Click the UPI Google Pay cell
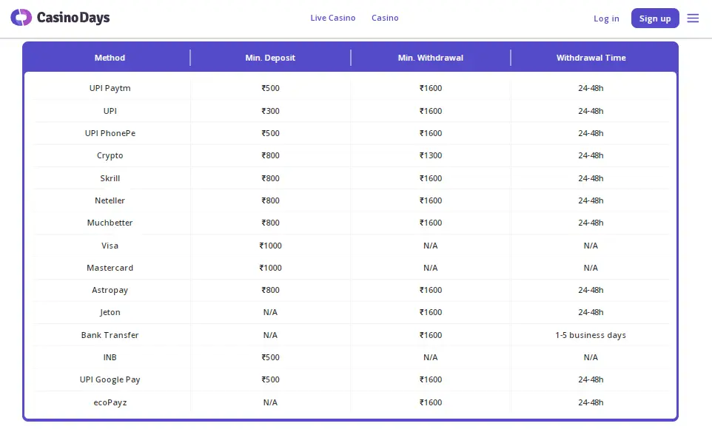712x429 pixels. (110, 379)
